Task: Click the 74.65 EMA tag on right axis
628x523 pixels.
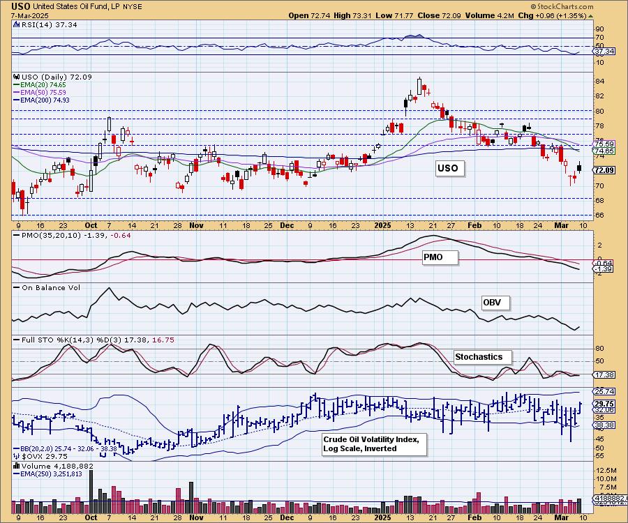Action: click(604, 151)
